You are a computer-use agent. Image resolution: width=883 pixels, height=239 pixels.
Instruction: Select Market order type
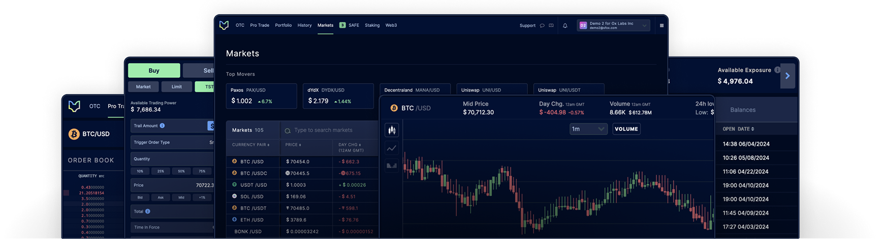click(x=143, y=87)
